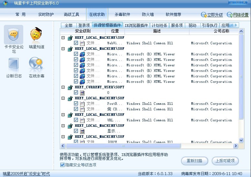
Task: Click the file icon of the URL ... row
Action: [x=82, y=120]
